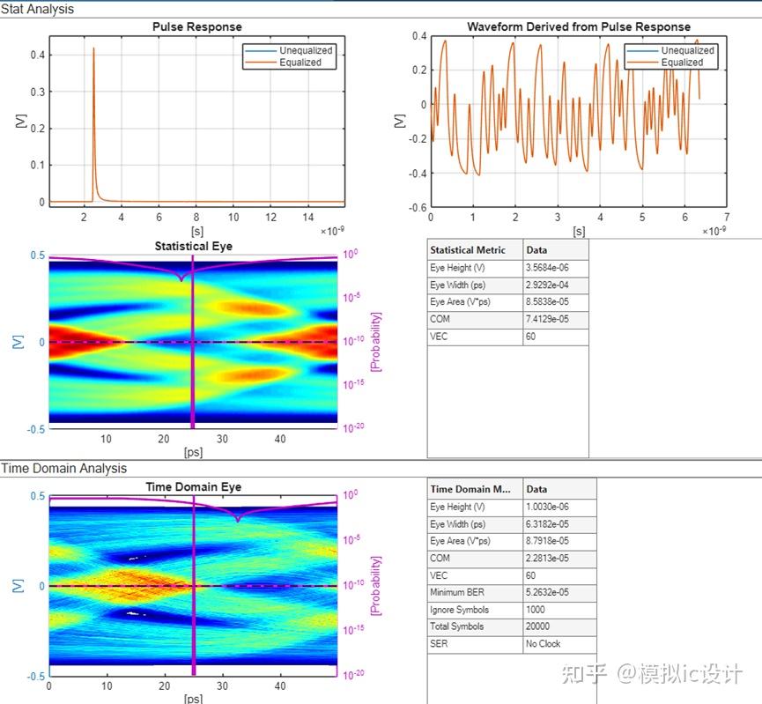Viewport: 762px width, 704px height.
Task: Toggle the Unequalized legend entry in Pulse Response
Action: point(304,50)
